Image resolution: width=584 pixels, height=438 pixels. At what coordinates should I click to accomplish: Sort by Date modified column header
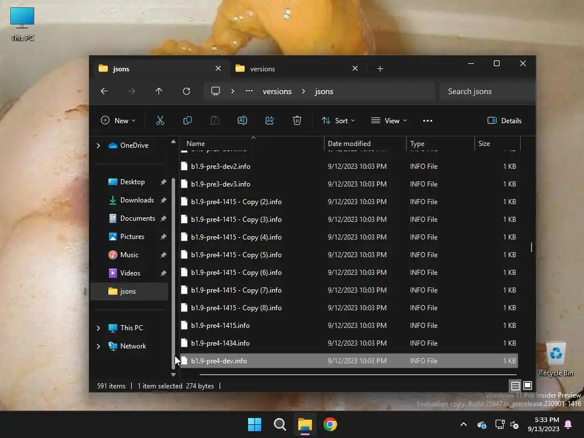coord(365,143)
